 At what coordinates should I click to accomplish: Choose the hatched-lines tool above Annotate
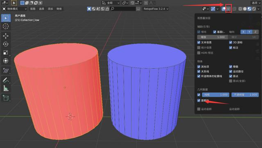6,71
